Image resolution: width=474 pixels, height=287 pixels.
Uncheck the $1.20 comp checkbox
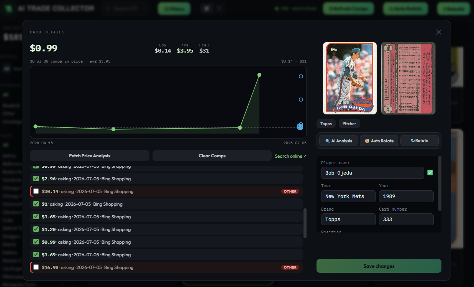(x=36, y=229)
